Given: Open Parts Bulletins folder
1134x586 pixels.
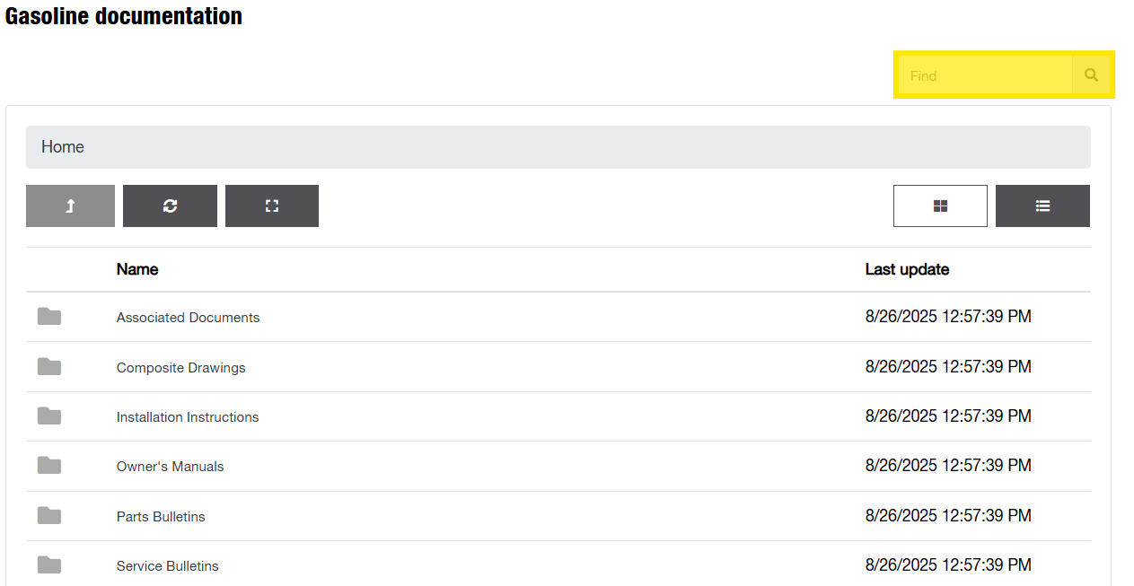Looking at the screenshot, I should [x=161, y=517].
